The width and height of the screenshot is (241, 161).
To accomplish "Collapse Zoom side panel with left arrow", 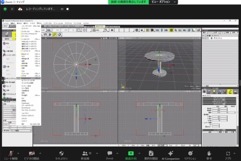I will coord(2,80).
